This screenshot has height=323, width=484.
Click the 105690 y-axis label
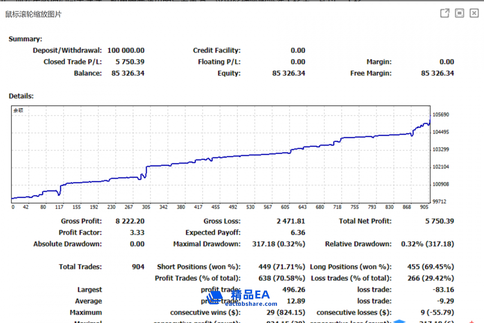[x=441, y=115]
